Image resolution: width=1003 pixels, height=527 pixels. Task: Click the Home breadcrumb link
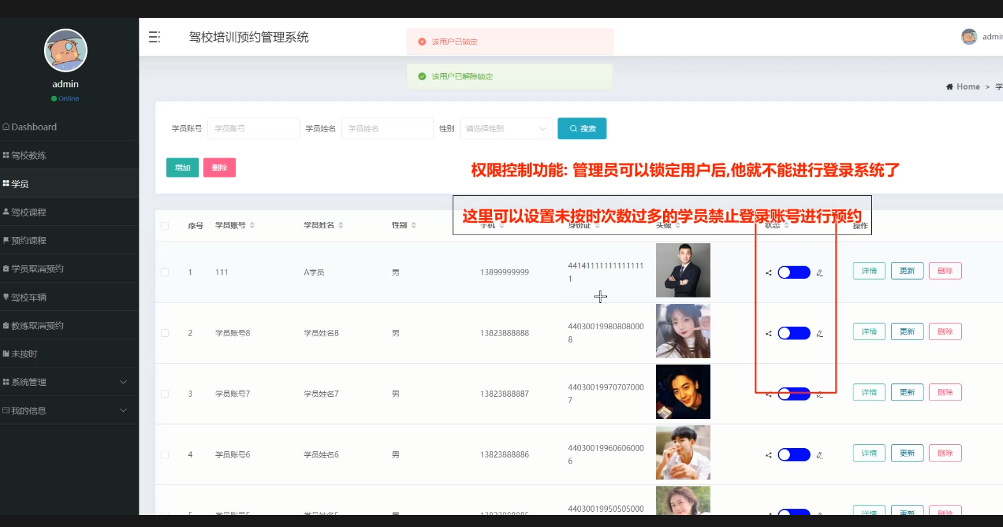[x=968, y=86]
